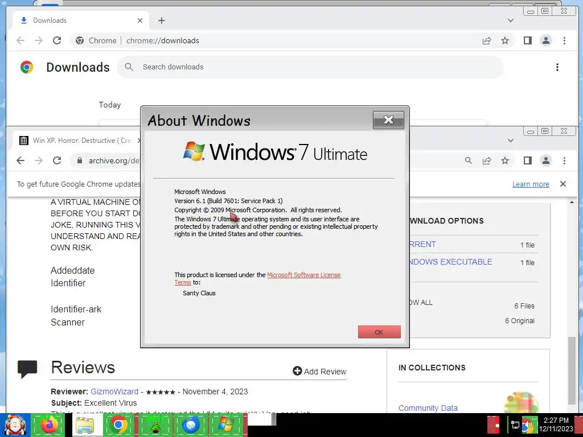Click the WINDOWS EXECUTABLE download option
Screen dimensions: 583x437
[451, 262]
